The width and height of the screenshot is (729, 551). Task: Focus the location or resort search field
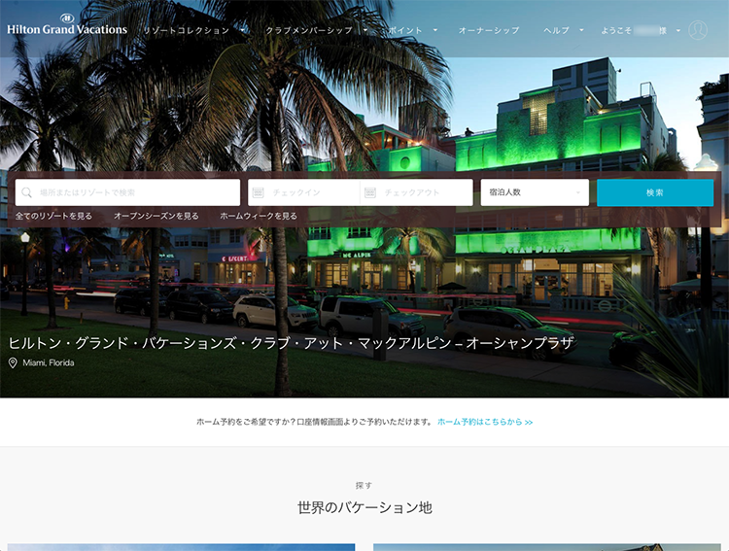pos(128,192)
